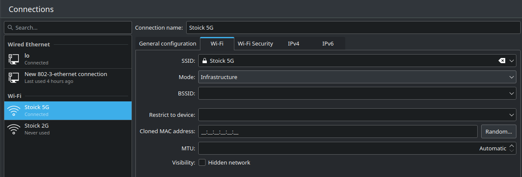Screen dimensions: 522x177
Task: Click the Wi-Fi icon for Stoick 2G
Action: click(14, 129)
